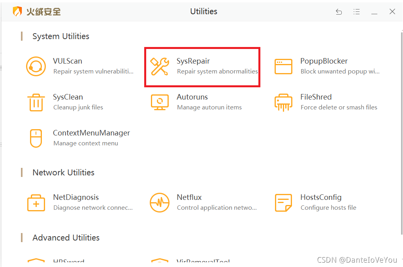Open the Netflux pulse-circle icon
403x267 pixels.
pyautogui.click(x=160, y=203)
